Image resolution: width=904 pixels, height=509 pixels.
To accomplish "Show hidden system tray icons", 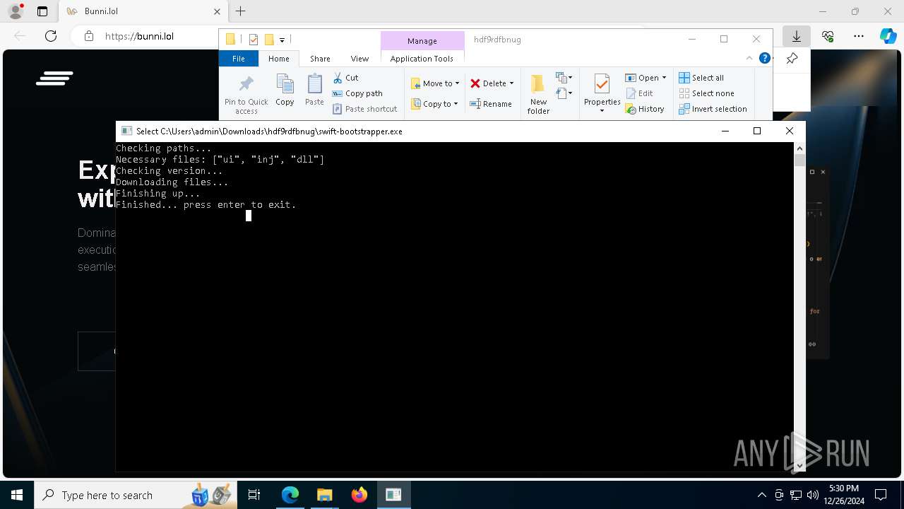I will click(x=761, y=495).
